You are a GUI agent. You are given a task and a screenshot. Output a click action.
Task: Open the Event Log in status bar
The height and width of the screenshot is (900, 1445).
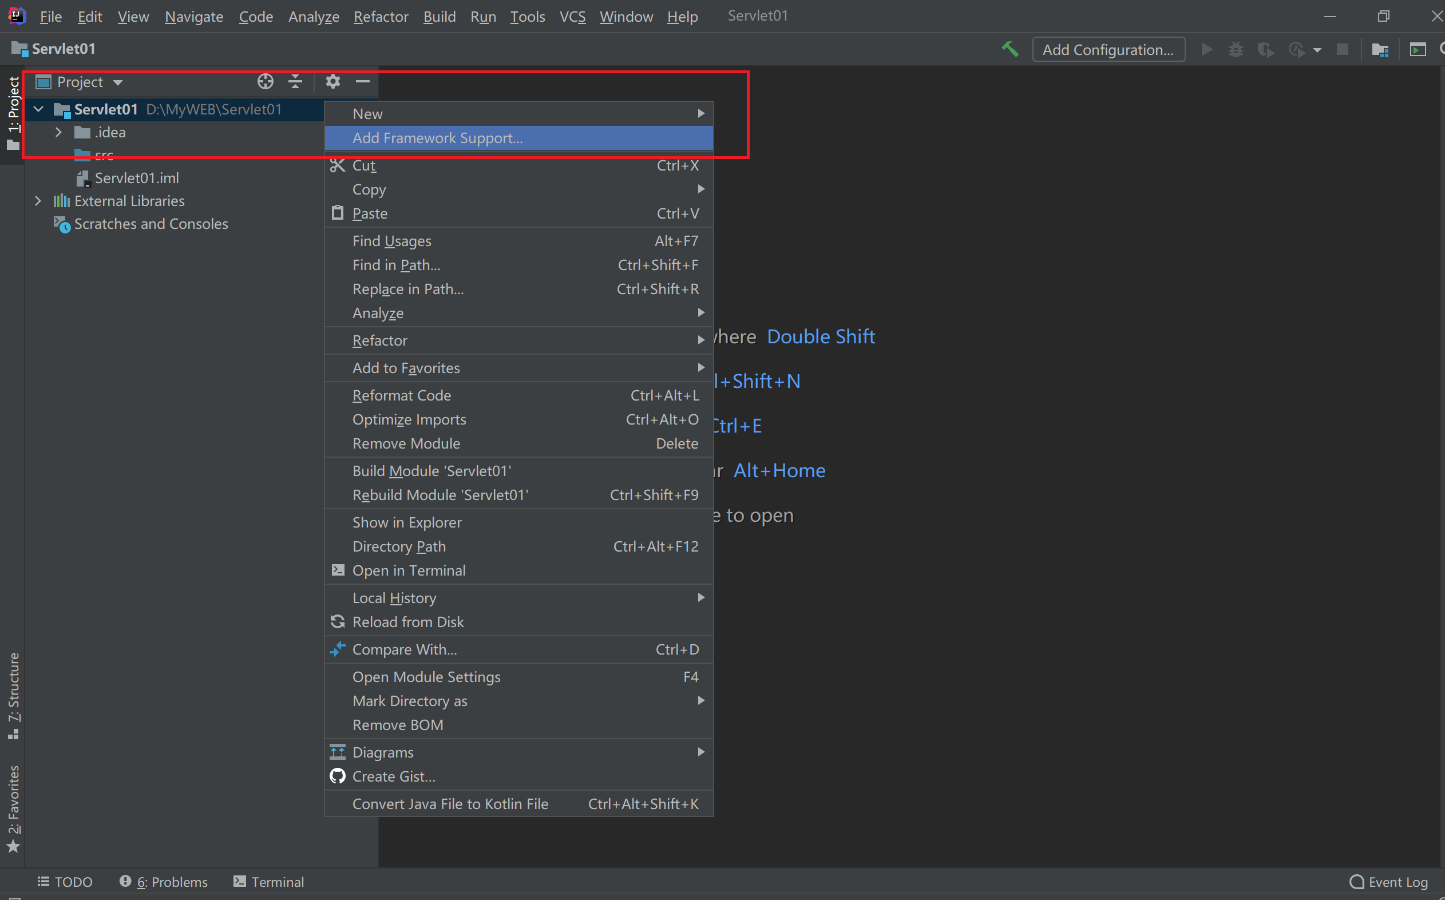tap(1389, 882)
